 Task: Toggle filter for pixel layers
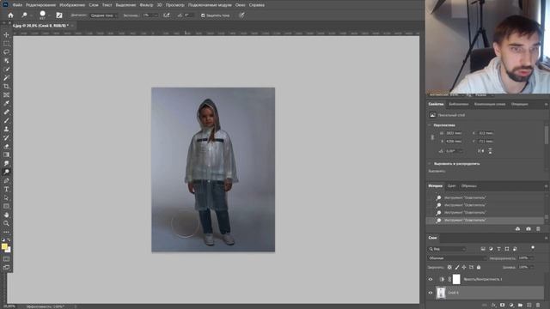pyautogui.click(x=483, y=249)
